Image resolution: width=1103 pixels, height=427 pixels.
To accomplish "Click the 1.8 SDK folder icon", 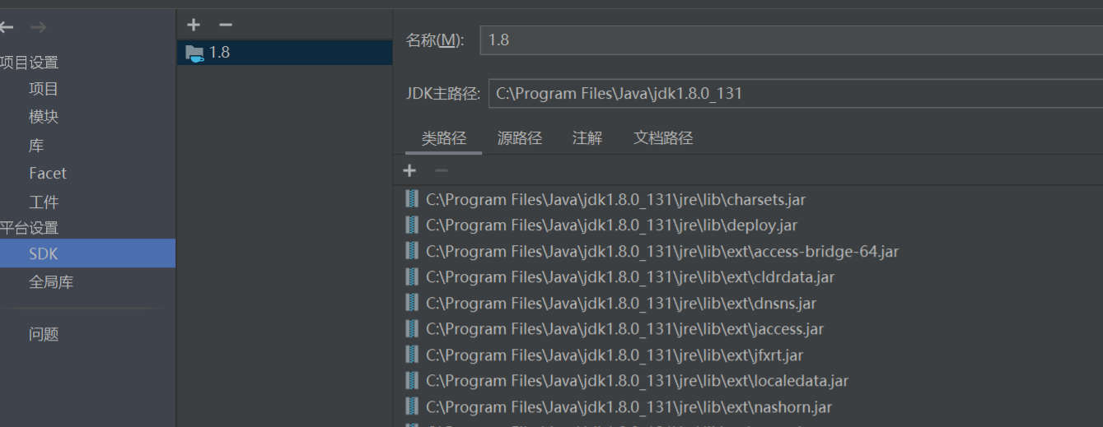I will coord(194,53).
